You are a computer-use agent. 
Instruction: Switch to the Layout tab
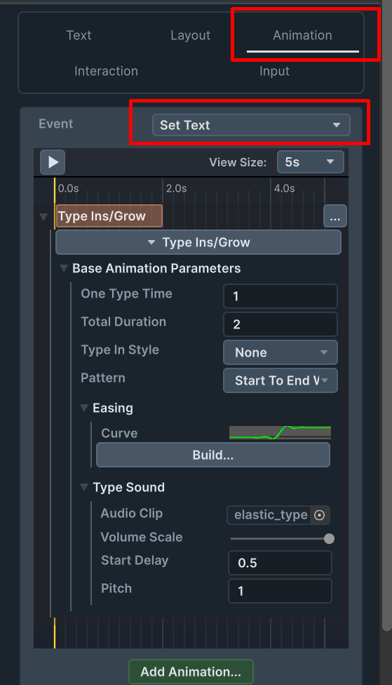coord(190,35)
